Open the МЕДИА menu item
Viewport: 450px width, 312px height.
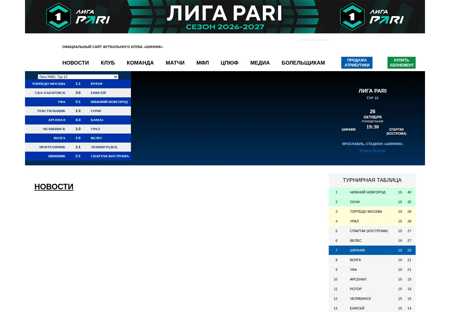(x=260, y=63)
